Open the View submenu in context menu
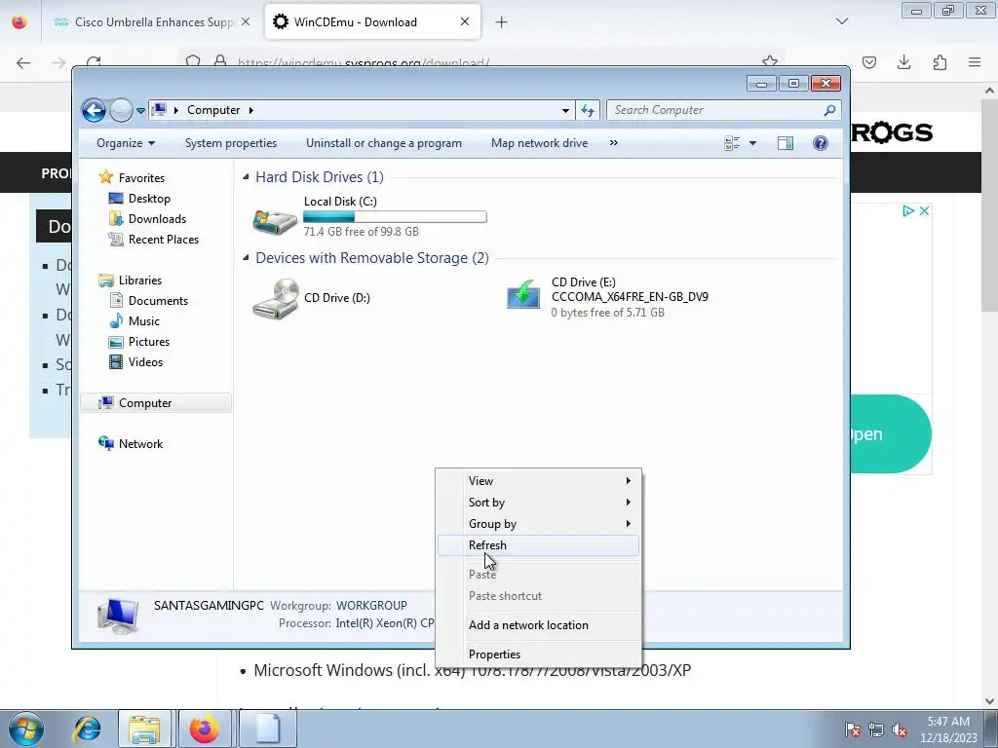Image resolution: width=998 pixels, height=748 pixels. (x=538, y=481)
